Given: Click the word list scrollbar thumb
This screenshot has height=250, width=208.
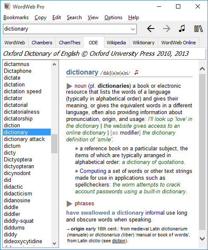Looking at the screenshot, I should pos(54,144).
